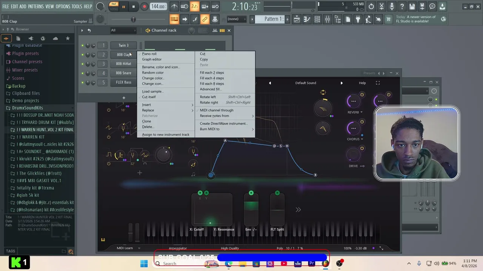Click MIDI Learn in the FLEX footer
The height and width of the screenshot is (271, 483).
(125, 248)
